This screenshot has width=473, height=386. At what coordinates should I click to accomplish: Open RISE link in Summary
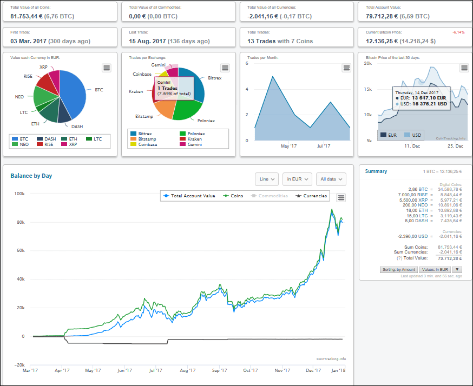pyautogui.click(x=422, y=195)
